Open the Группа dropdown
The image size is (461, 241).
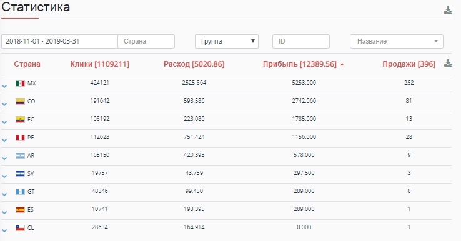[x=227, y=41]
